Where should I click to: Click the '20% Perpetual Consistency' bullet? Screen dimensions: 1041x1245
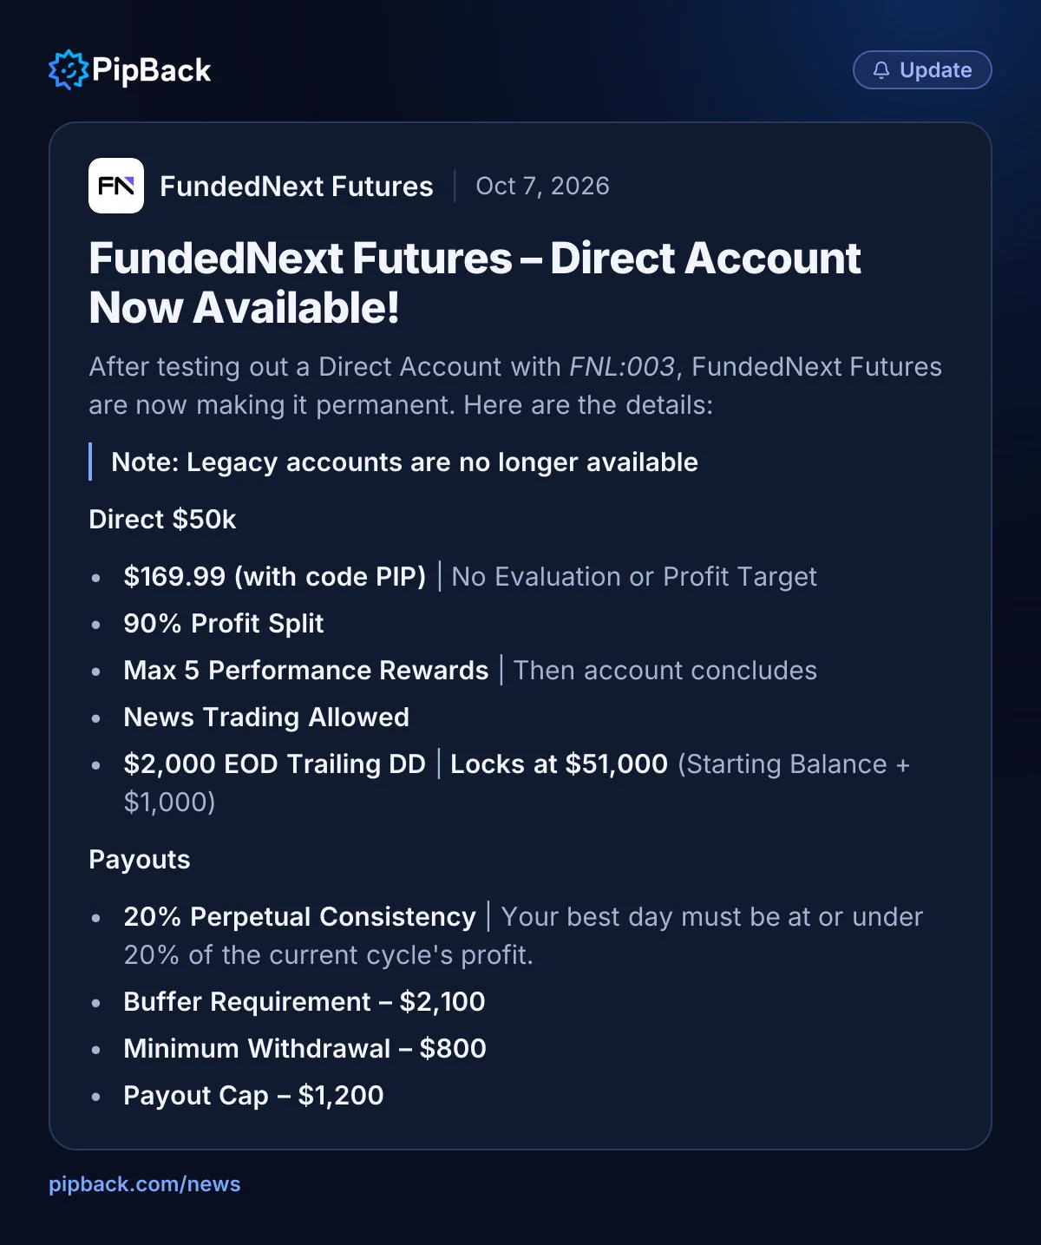[x=300, y=917]
